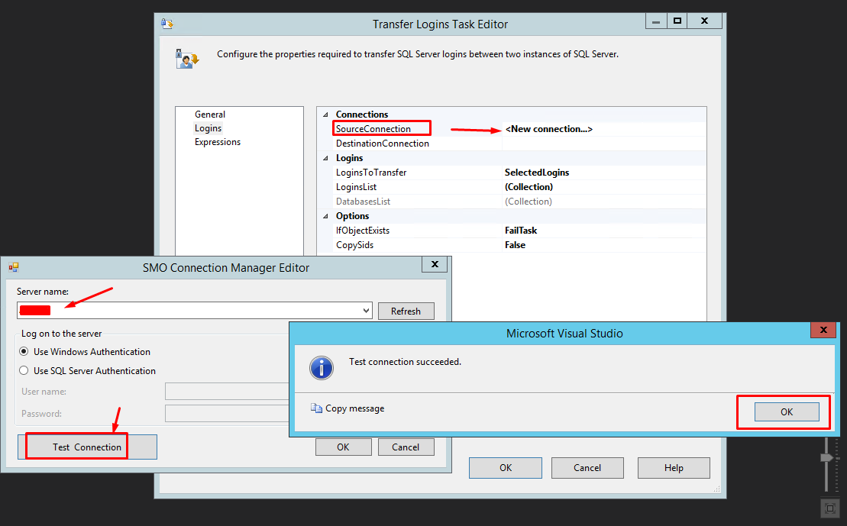The width and height of the screenshot is (847, 526).
Task: Click the Copy message icon
Action: click(x=317, y=408)
